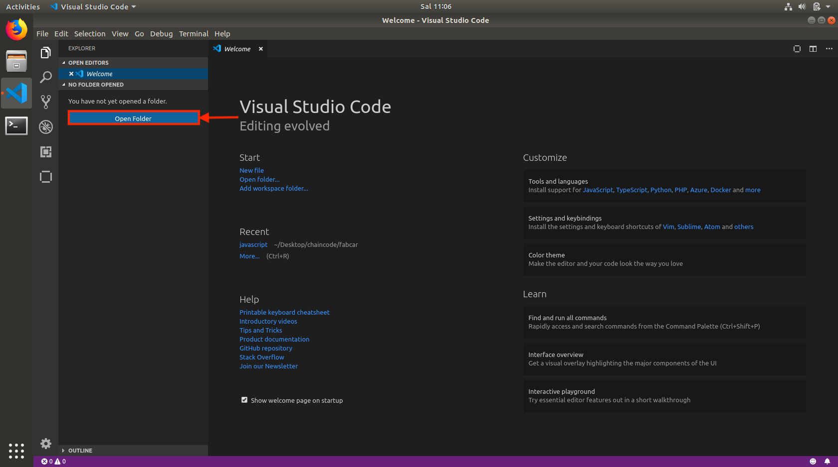
Task: Open the Help menu
Action: click(x=222, y=34)
